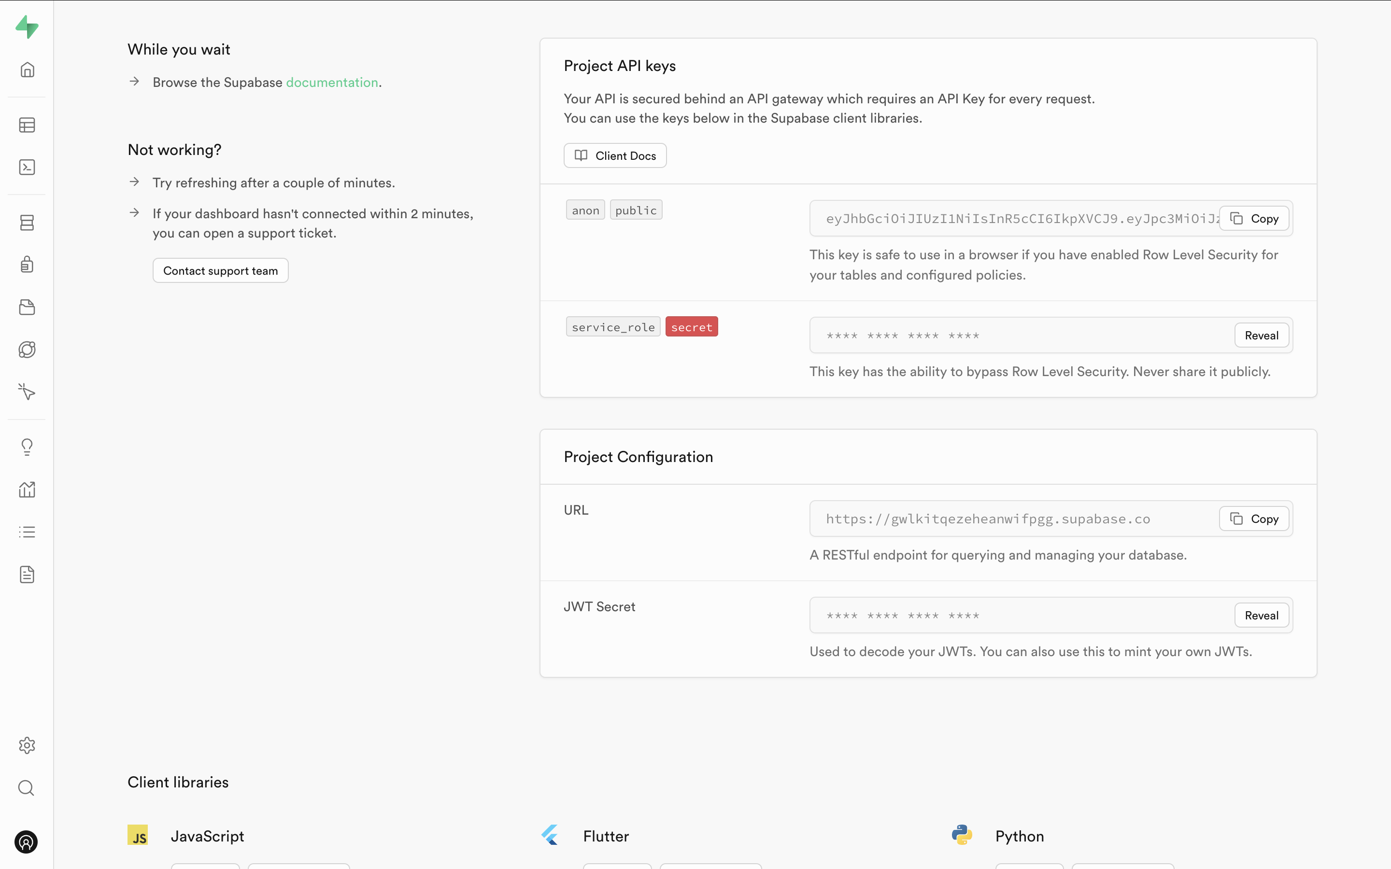Viewport: 1391px width, 869px height.
Task: Open the Table Editor
Action: pos(27,125)
